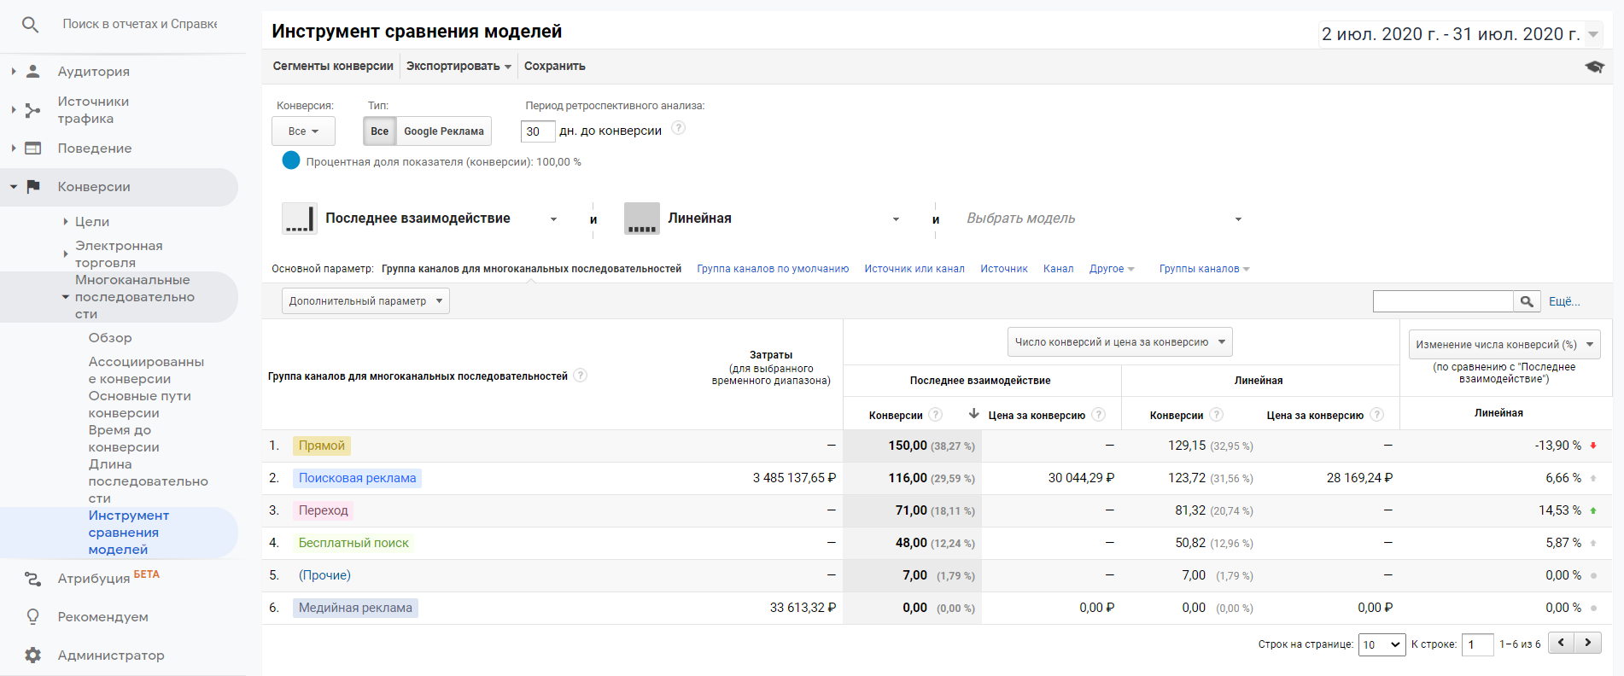Image resolution: width=1624 pixels, height=676 pixels.
Task: Open Ассоциированные конверсии report
Action: point(146,370)
